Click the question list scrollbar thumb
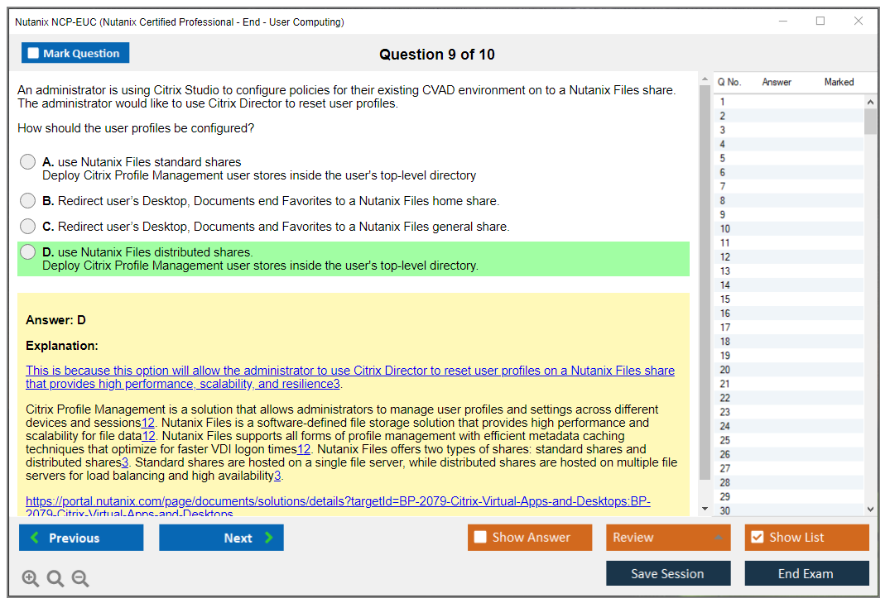 870,120
